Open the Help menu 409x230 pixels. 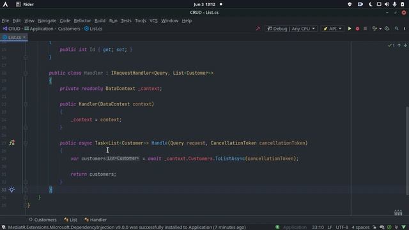coord(187,20)
